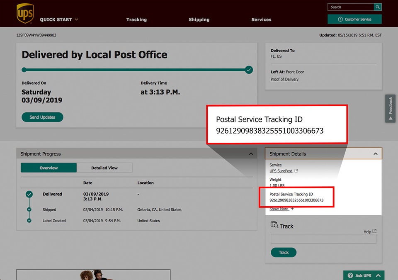Click the Customer Service help icon
The width and height of the screenshot is (398, 280).
340,19
